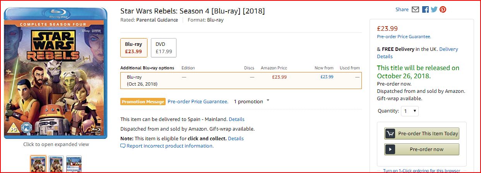Click play arrow icon beside Pre-order now

pos(390,149)
